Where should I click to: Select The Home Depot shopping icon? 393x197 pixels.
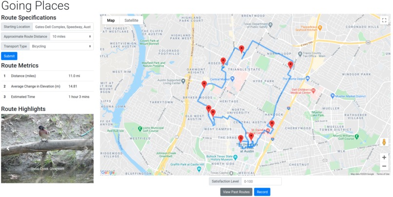[308, 78]
